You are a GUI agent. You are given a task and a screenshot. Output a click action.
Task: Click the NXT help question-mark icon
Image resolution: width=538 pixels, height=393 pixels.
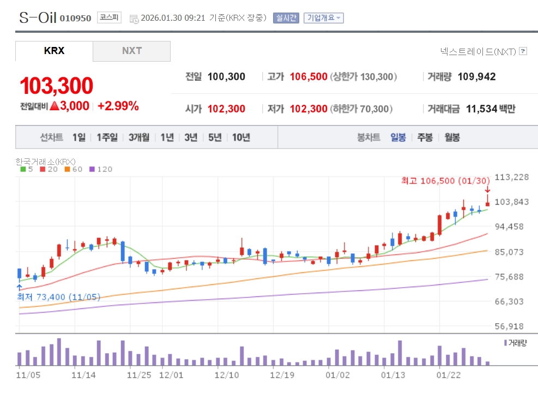[523, 51]
